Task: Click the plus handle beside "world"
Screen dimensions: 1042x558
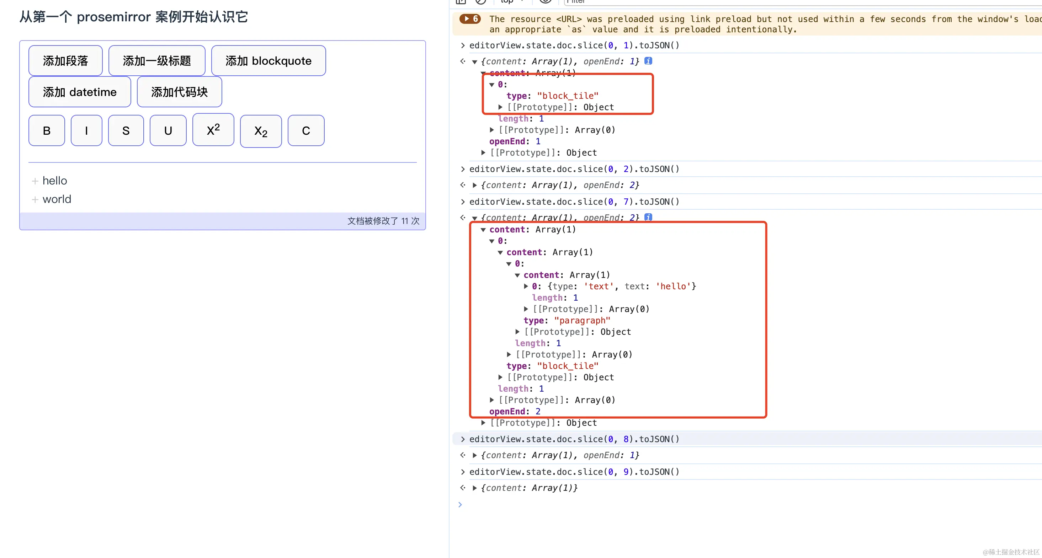Action: [35, 200]
